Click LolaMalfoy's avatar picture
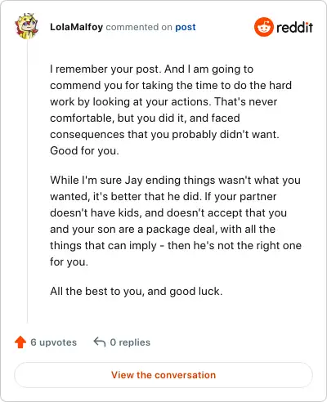 26,26
